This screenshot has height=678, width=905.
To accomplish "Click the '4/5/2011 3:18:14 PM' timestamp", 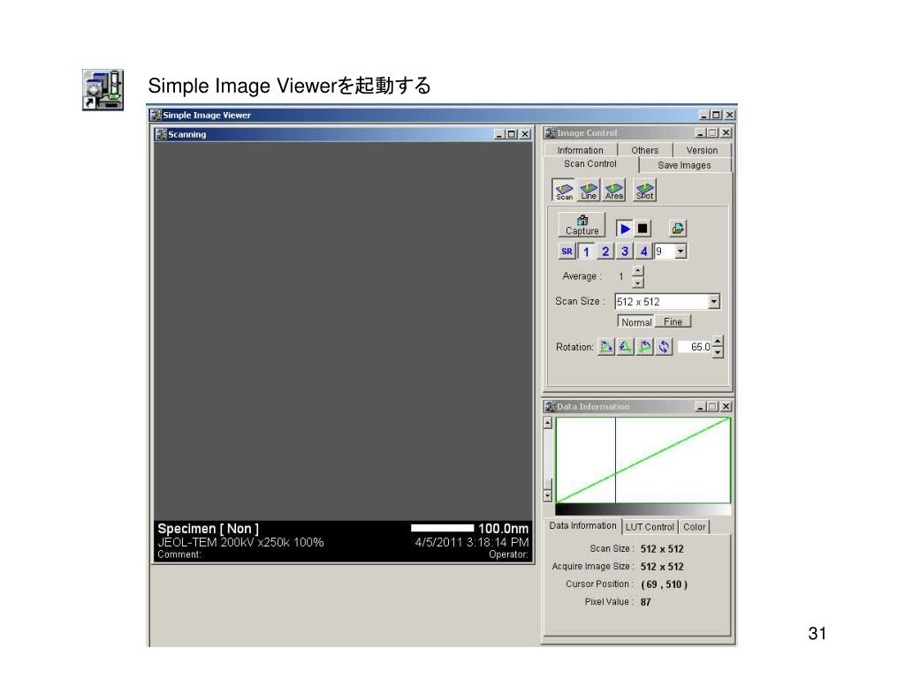I will [x=472, y=543].
